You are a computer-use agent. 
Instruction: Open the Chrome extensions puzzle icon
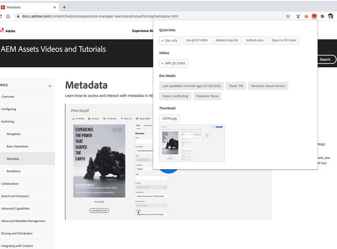[322, 16]
